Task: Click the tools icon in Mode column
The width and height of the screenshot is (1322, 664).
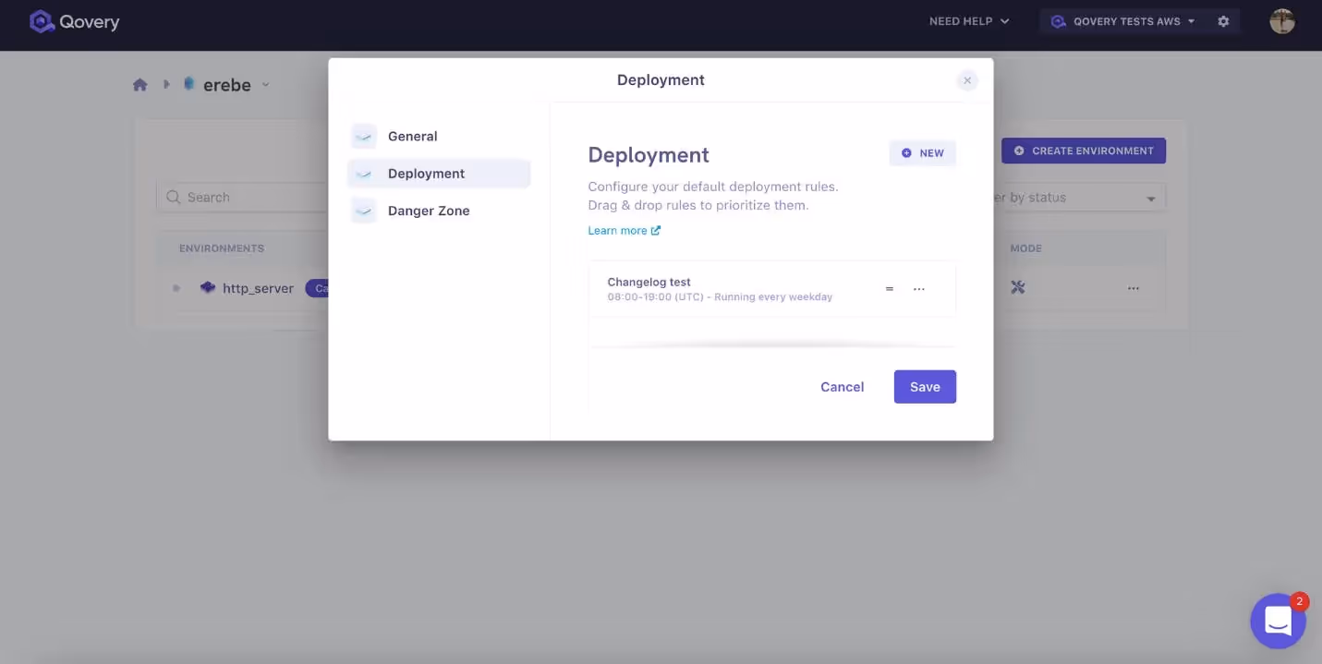Action: pyautogui.click(x=1018, y=287)
